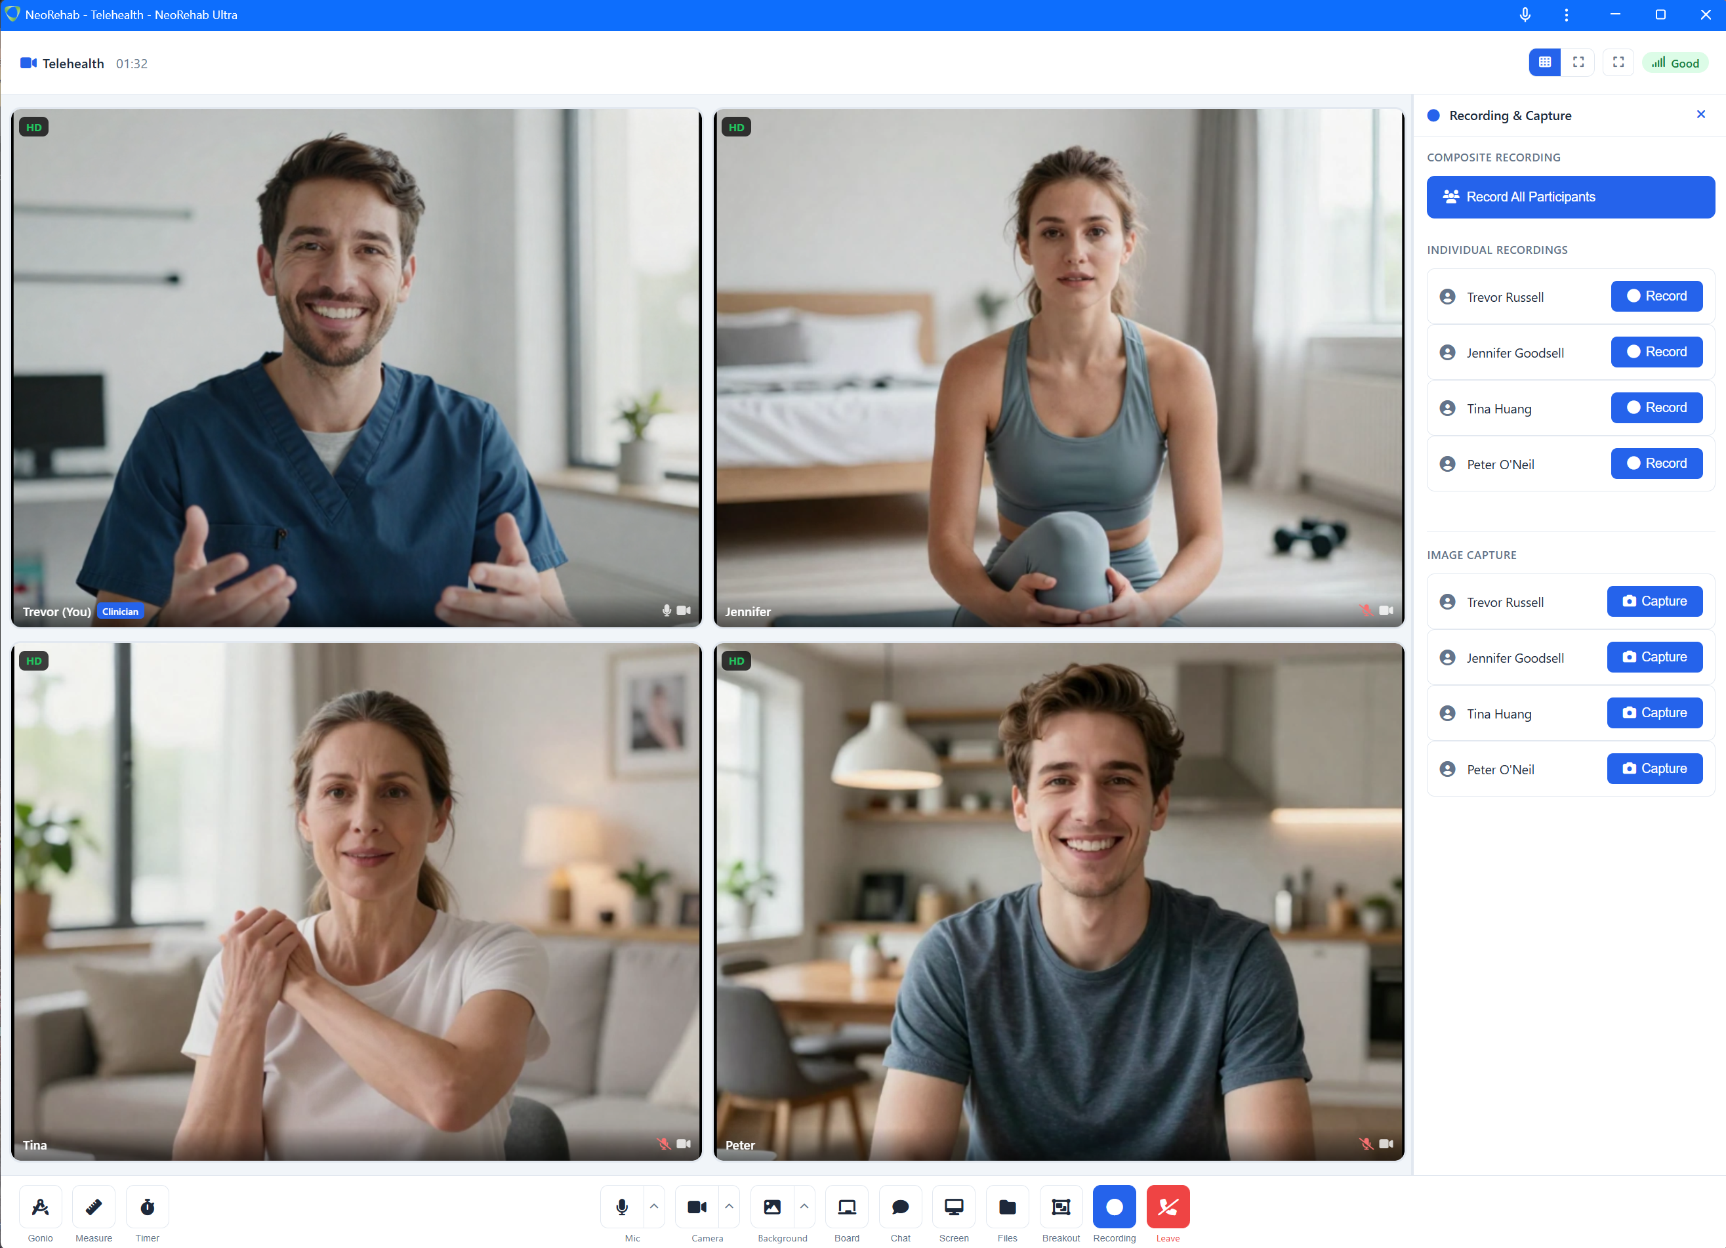Capture image of Tina Huang
The width and height of the screenshot is (1726, 1248).
[1654, 713]
